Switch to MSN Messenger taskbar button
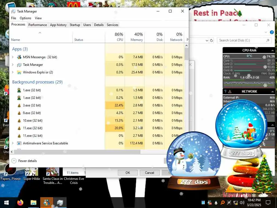Screen dimensions: 277x208 point(47,203)
